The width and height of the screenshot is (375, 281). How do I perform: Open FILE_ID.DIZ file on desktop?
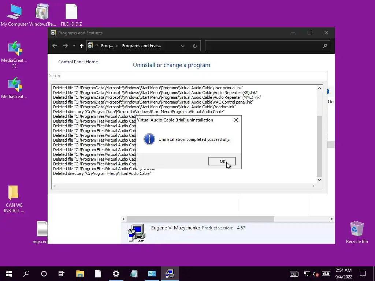pos(71,15)
